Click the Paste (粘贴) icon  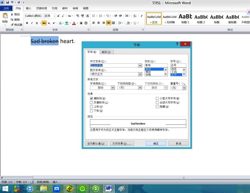pyautogui.click(x=5, y=18)
